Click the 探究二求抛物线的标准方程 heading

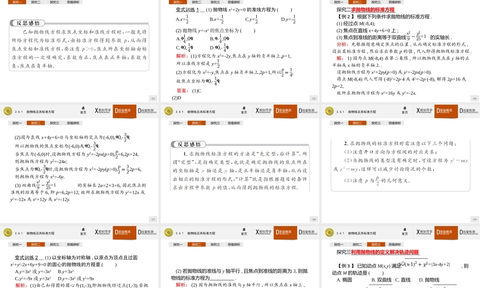click(365, 10)
